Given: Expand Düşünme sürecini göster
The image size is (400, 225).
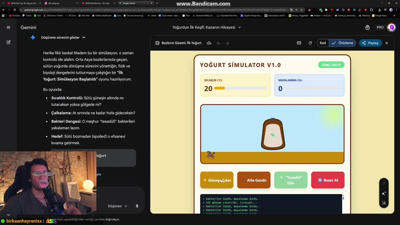Looking at the screenshot, I should pos(63,37).
